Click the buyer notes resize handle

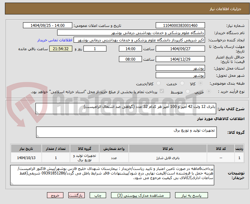(12, 183)
